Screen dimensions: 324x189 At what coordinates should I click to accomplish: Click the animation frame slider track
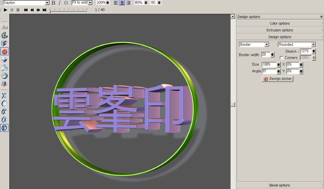(x=68, y=11)
